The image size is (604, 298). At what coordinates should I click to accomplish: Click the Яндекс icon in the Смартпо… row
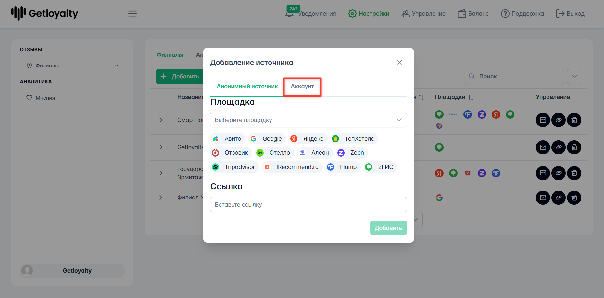tap(496, 114)
